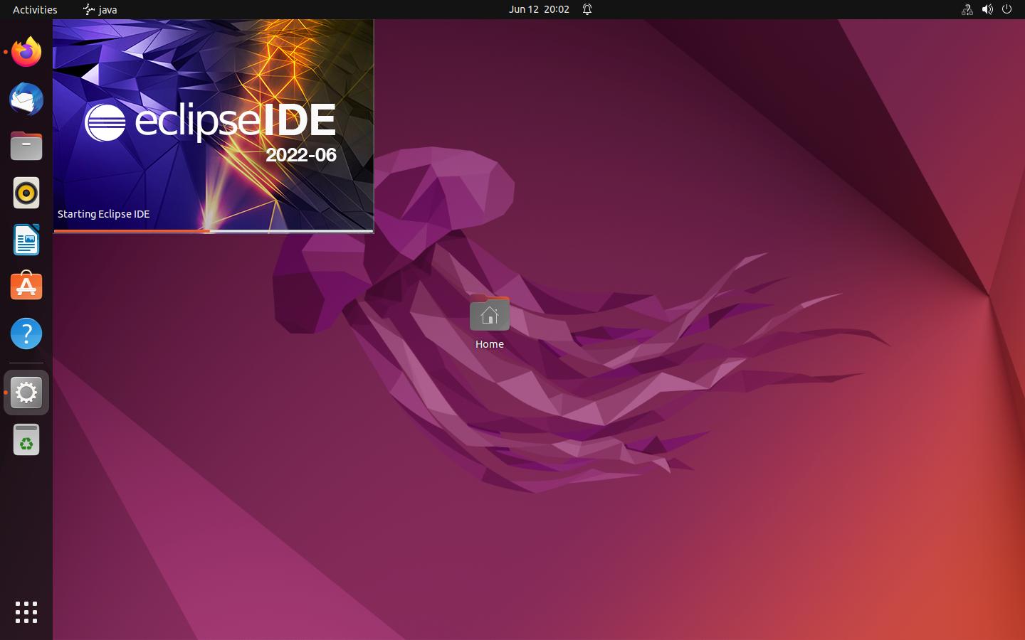This screenshot has height=640, width=1025.
Task: Open the Help icon in dock
Action: [26, 334]
